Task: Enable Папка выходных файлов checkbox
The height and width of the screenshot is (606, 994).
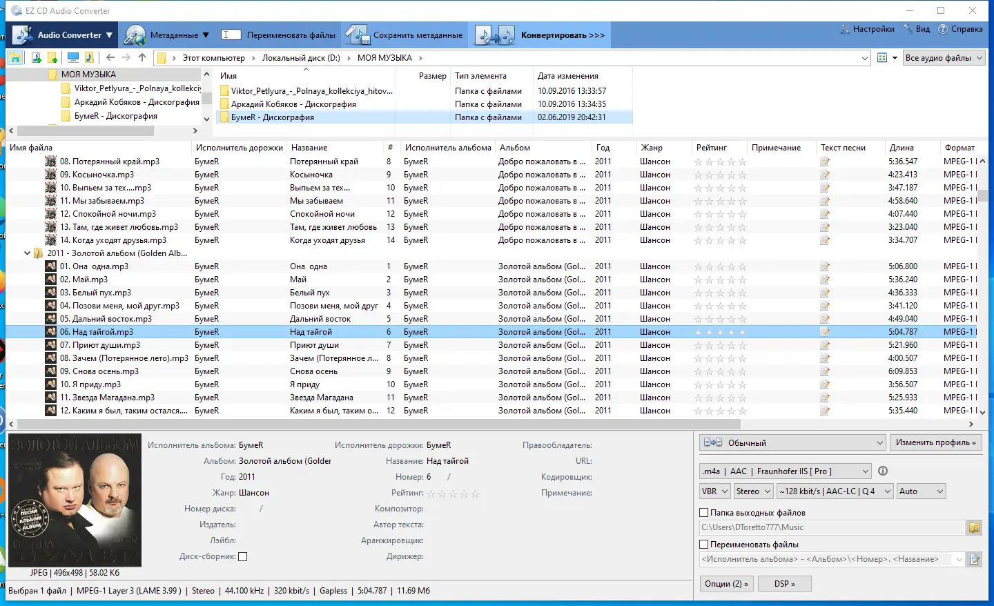Action: click(x=704, y=513)
